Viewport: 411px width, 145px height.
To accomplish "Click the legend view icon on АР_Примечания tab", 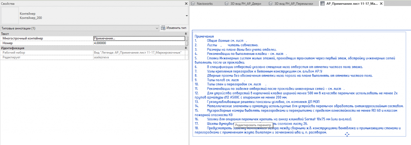I will (x=322, y=4).
